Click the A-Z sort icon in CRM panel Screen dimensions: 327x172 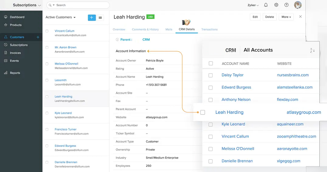click(x=312, y=50)
